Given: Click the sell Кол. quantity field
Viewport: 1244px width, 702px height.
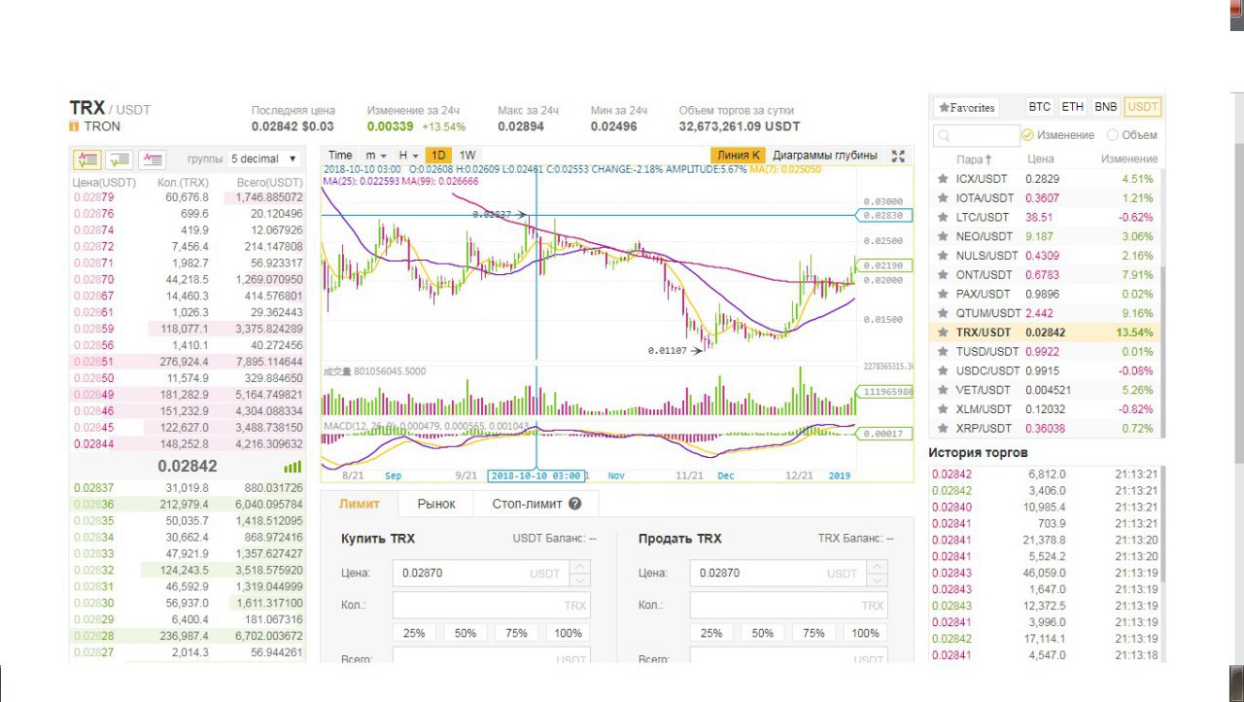Looking at the screenshot, I should coord(789,605).
